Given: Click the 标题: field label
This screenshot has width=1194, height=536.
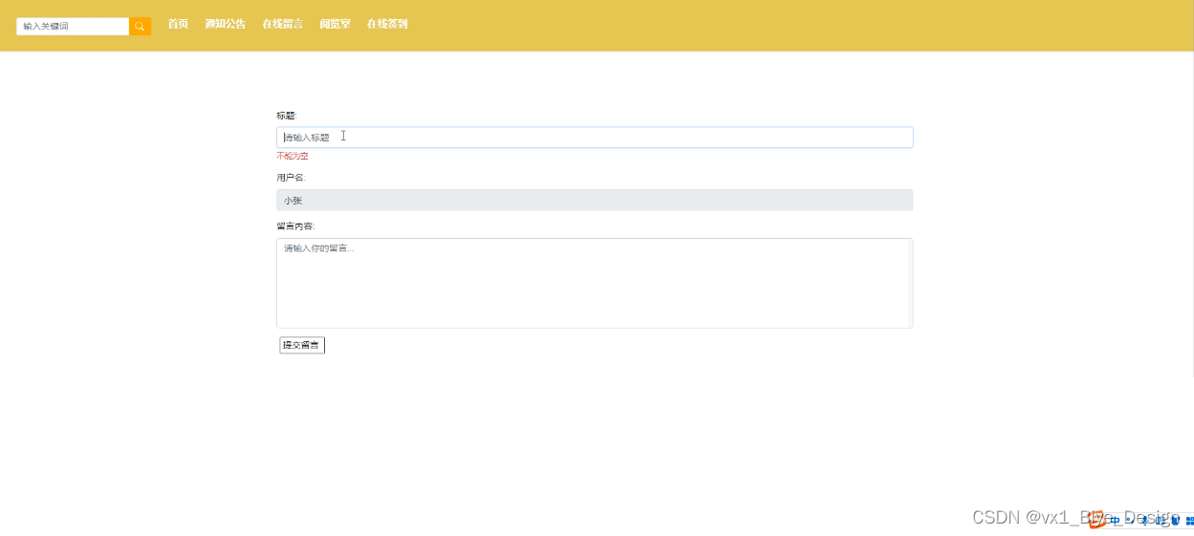Looking at the screenshot, I should click(287, 116).
